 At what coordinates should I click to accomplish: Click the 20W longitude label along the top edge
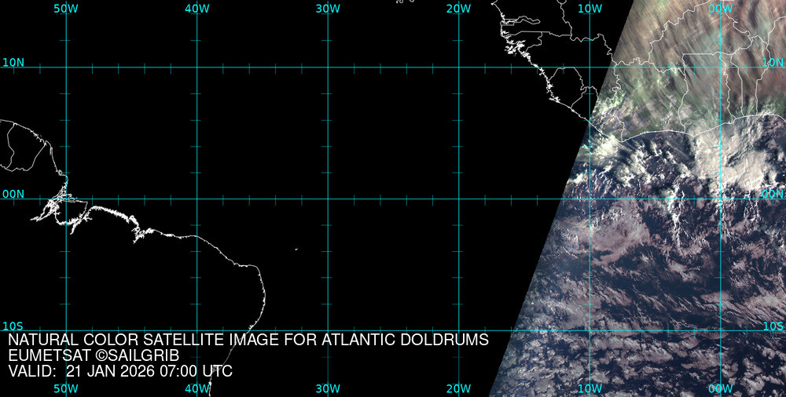click(x=458, y=9)
